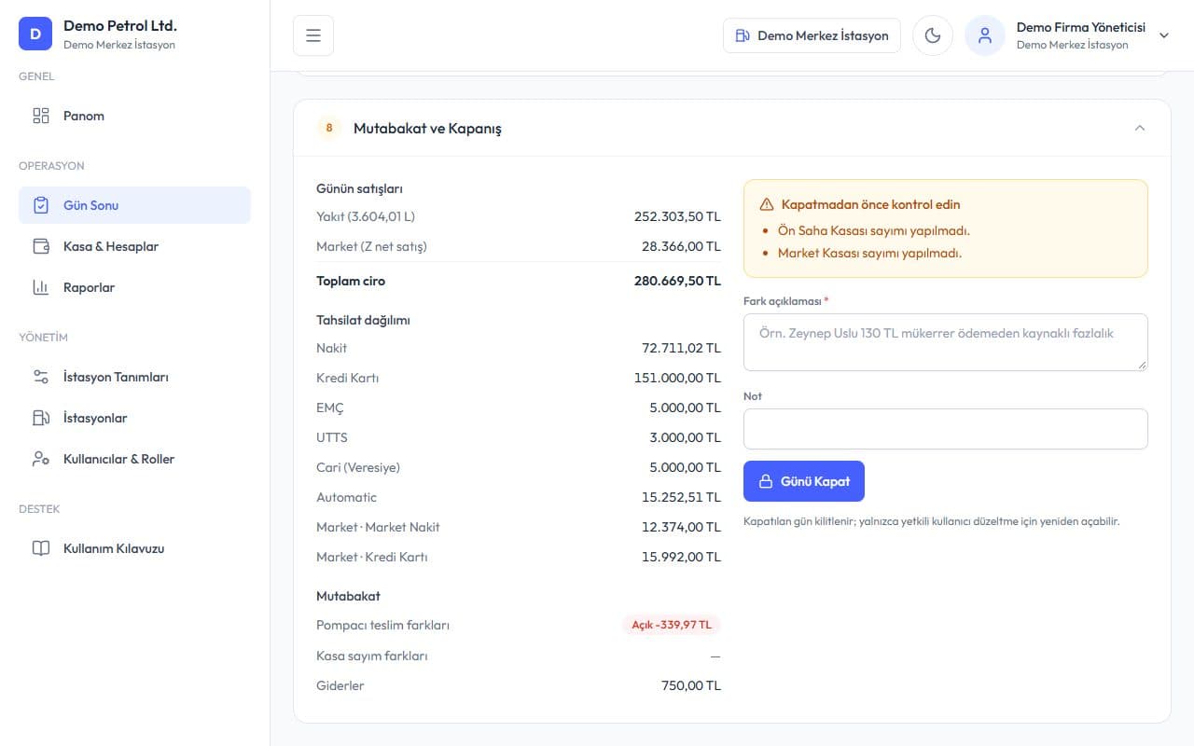
Task: Open the Raporlar menu item
Action: [134, 287]
